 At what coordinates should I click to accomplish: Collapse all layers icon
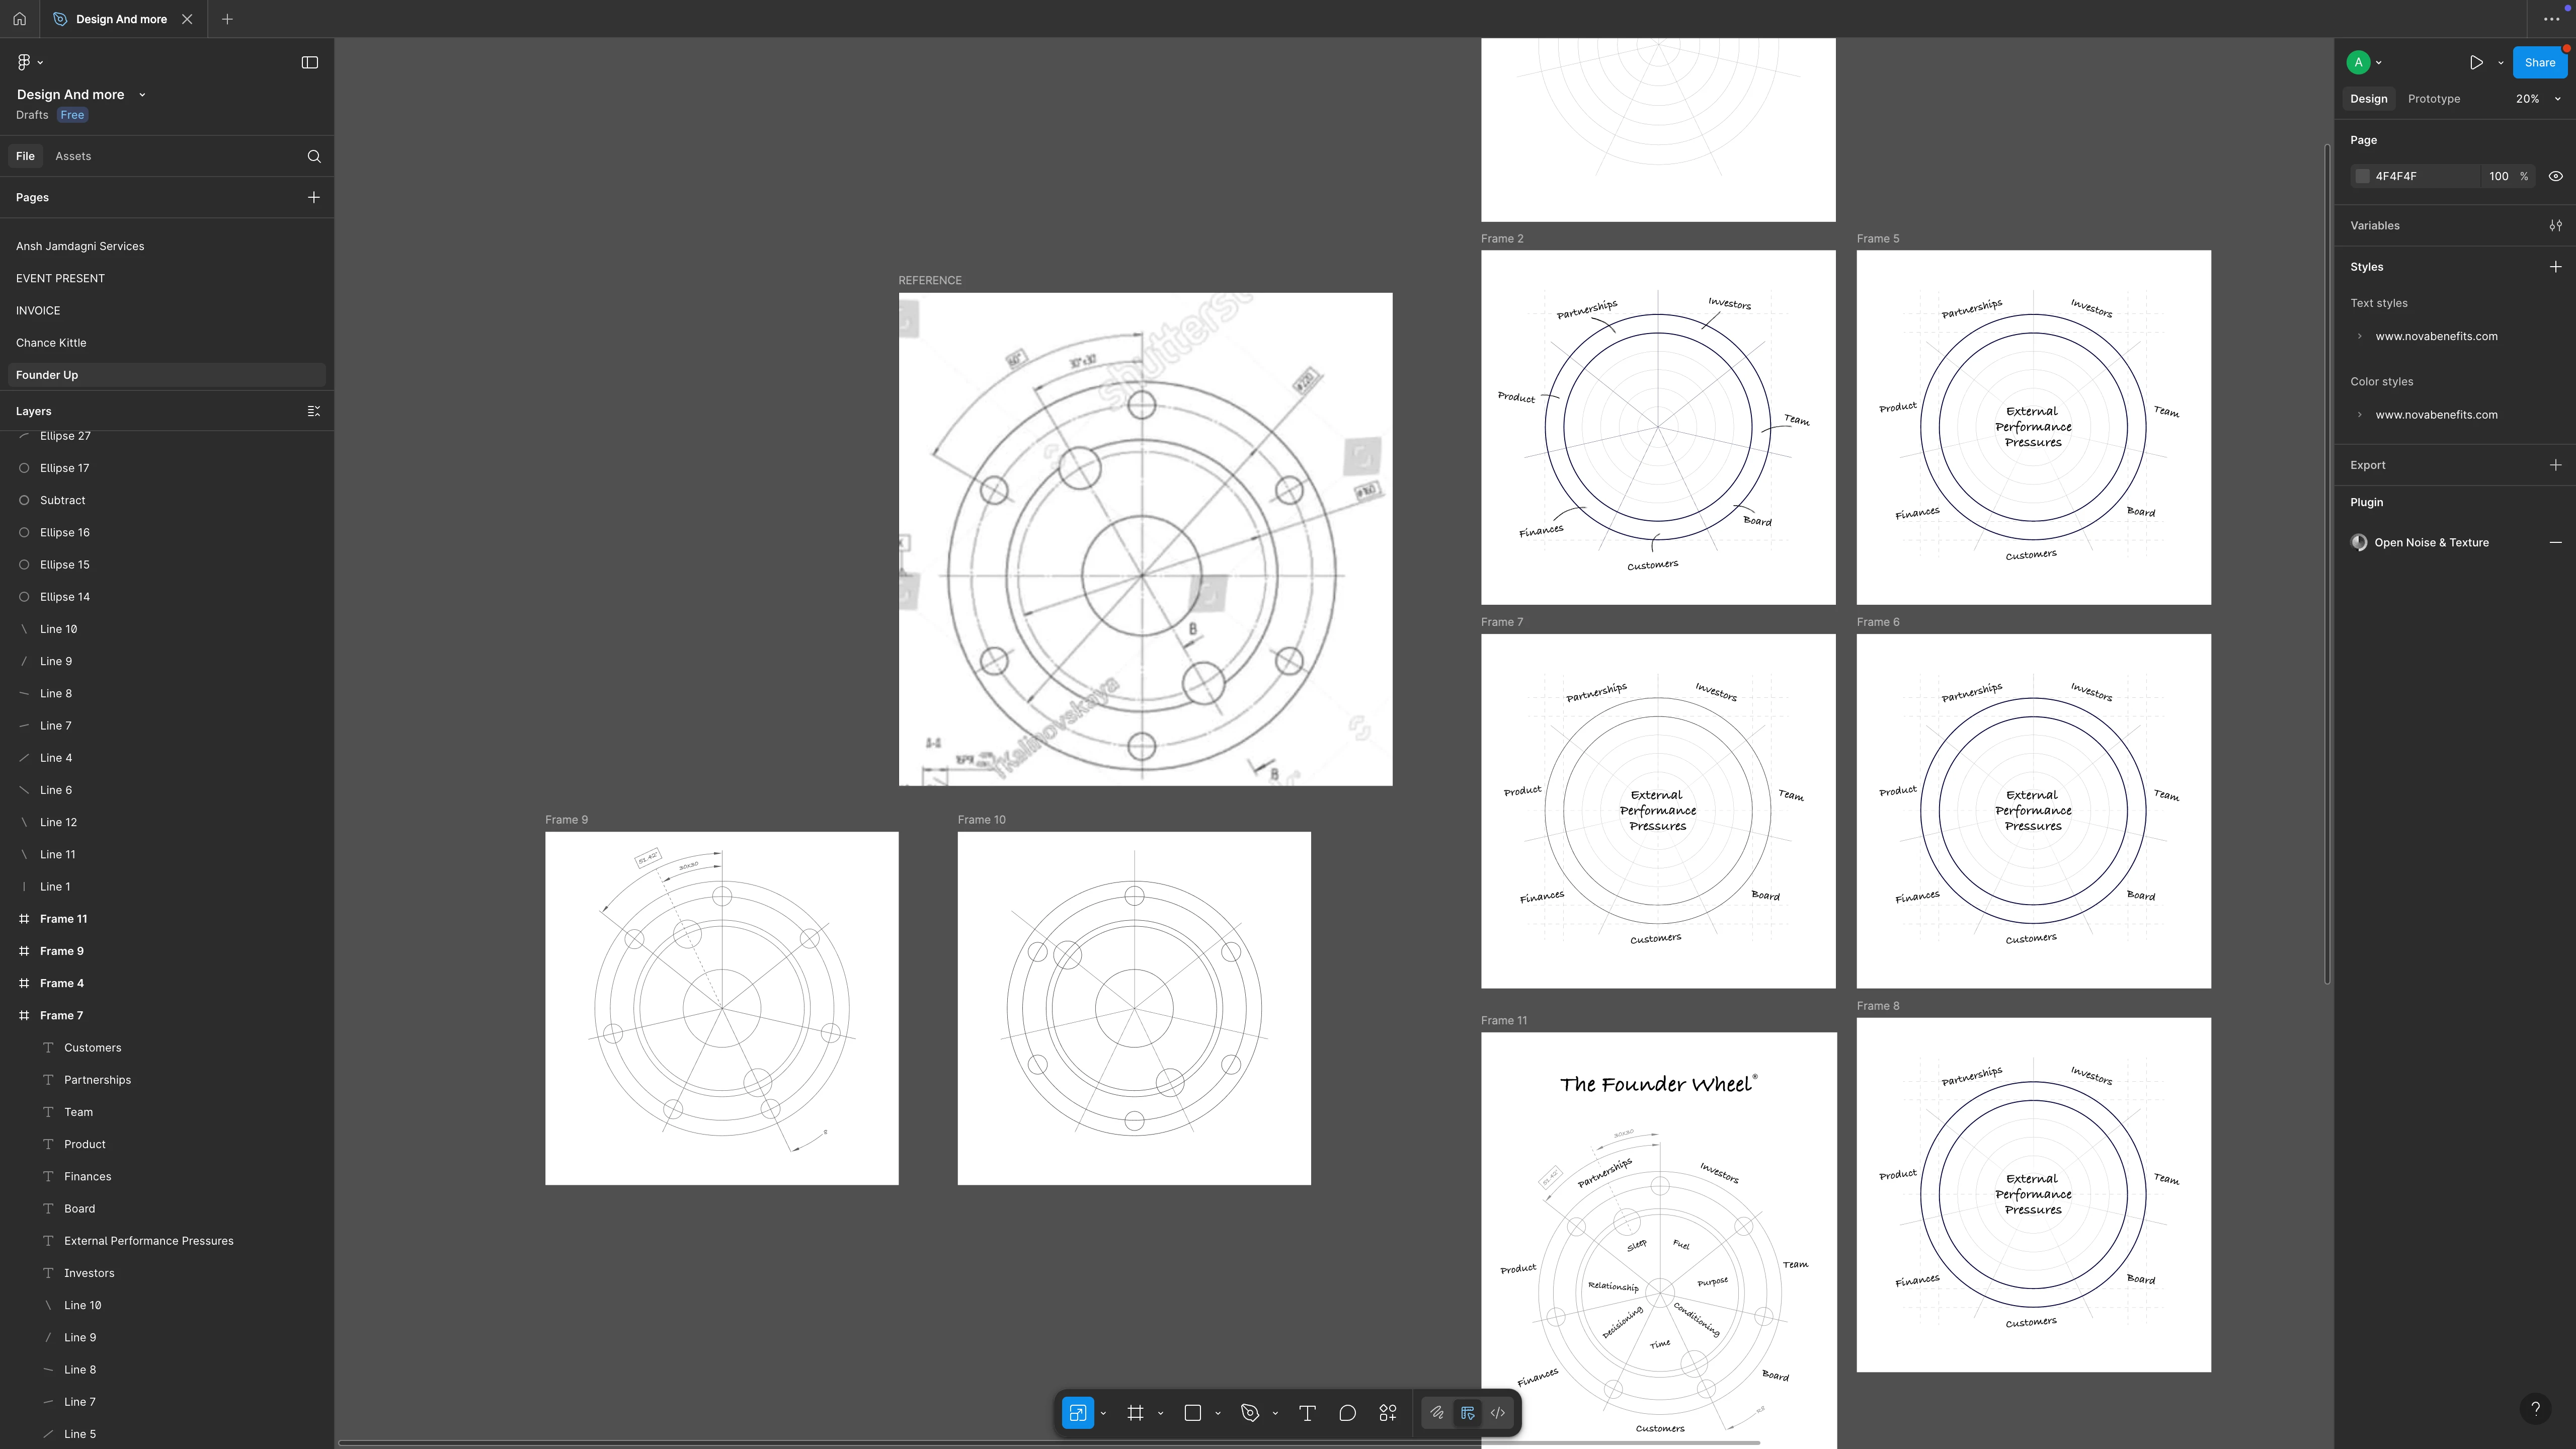tap(314, 411)
